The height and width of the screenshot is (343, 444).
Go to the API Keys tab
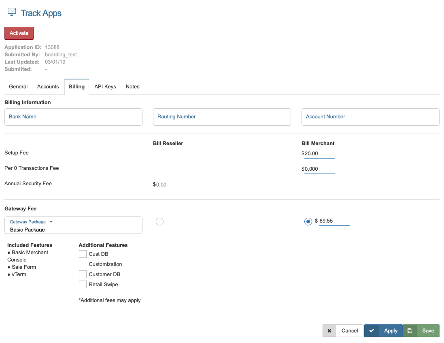click(x=105, y=87)
